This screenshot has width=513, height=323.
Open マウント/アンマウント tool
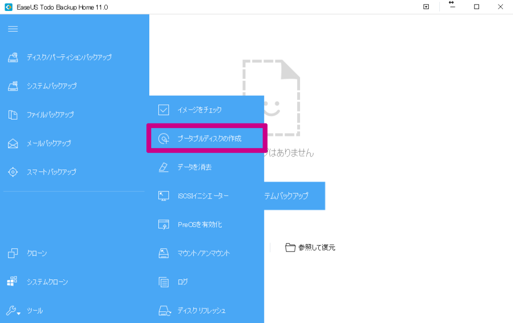[x=203, y=253]
